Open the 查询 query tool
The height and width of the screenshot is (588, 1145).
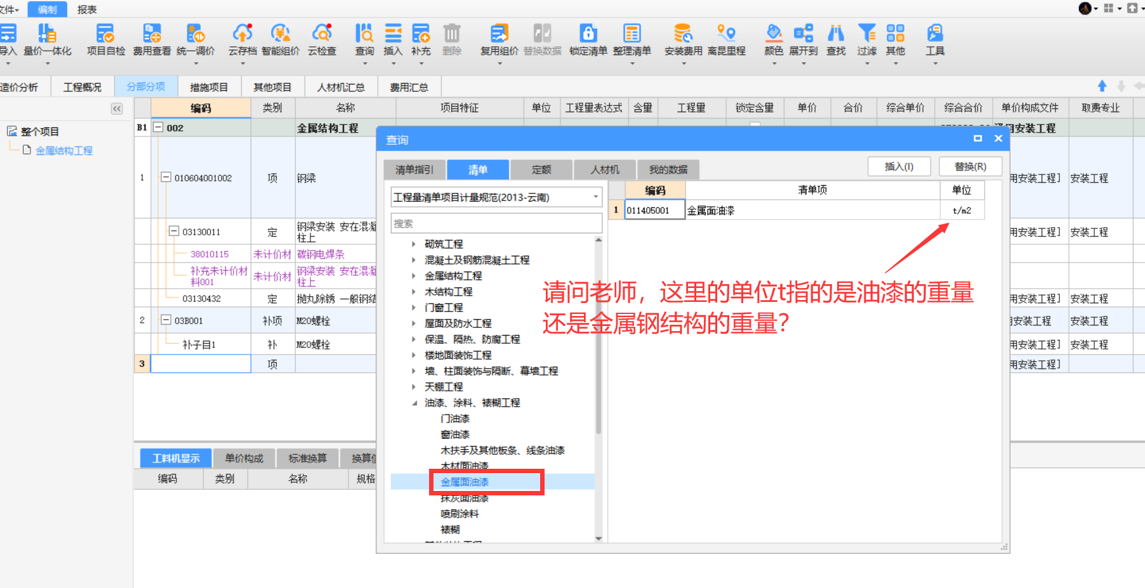(364, 39)
